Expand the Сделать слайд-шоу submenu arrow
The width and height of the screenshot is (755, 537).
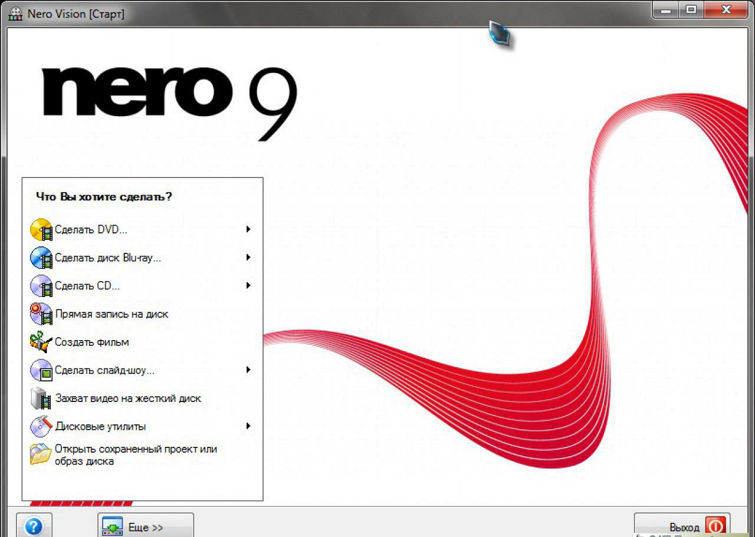pyautogui.click(x=249, y=370)
